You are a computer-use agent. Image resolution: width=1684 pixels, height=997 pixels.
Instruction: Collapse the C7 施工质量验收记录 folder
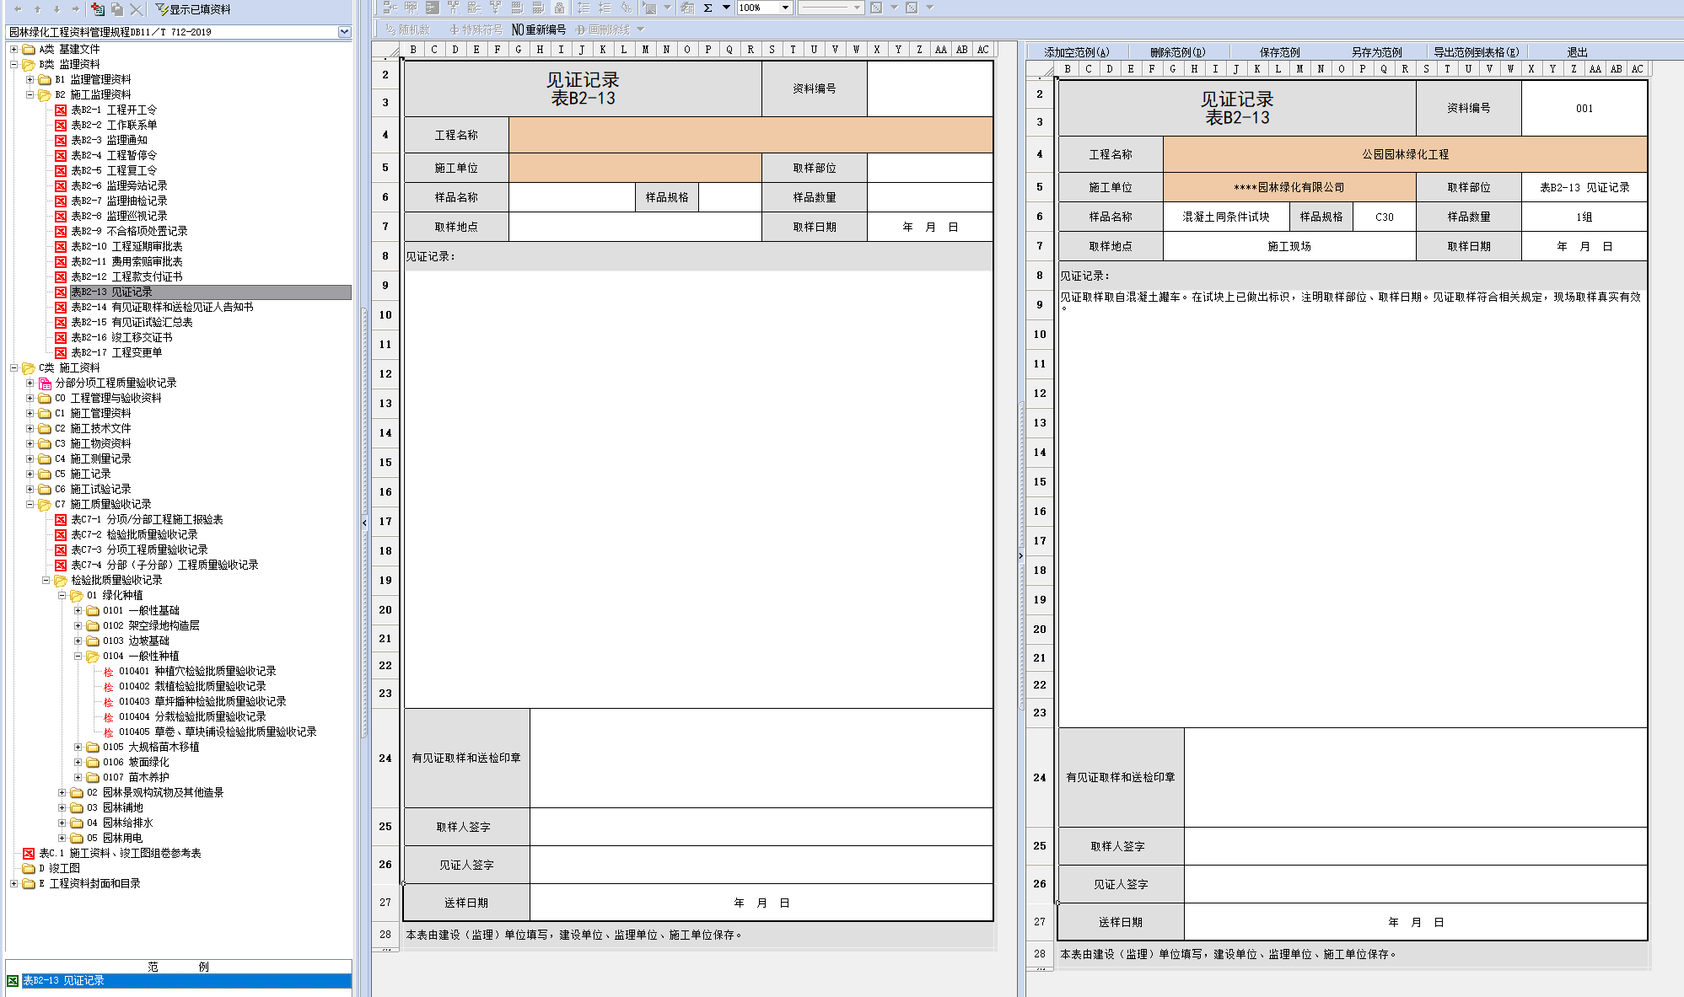tap(30, 504)
